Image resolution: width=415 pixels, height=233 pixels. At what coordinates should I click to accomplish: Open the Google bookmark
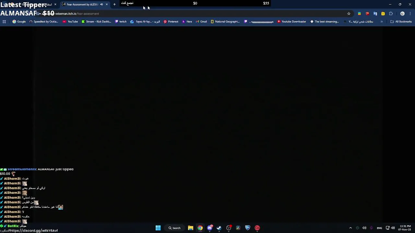(19, 22)
